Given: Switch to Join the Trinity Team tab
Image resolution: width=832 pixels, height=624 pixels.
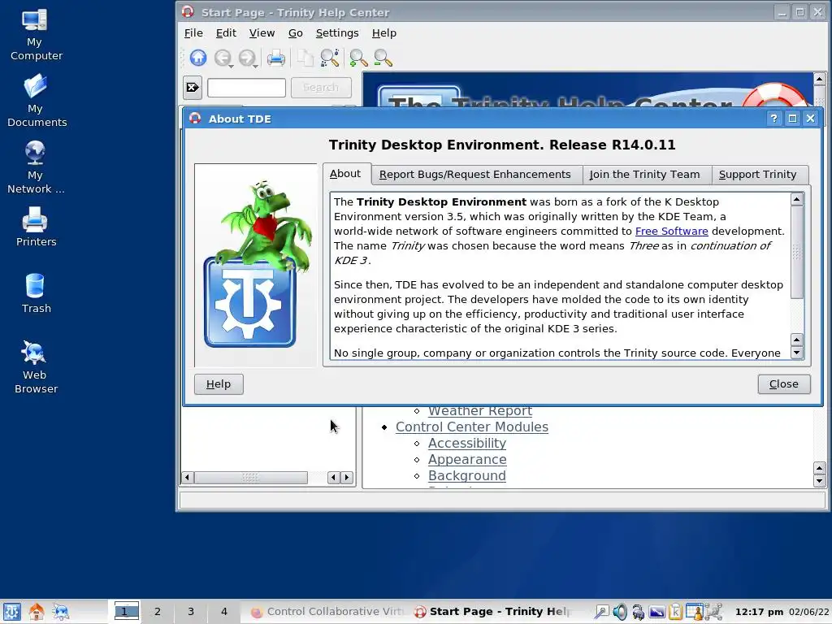Looking at the screenshot, I should 644,175.
